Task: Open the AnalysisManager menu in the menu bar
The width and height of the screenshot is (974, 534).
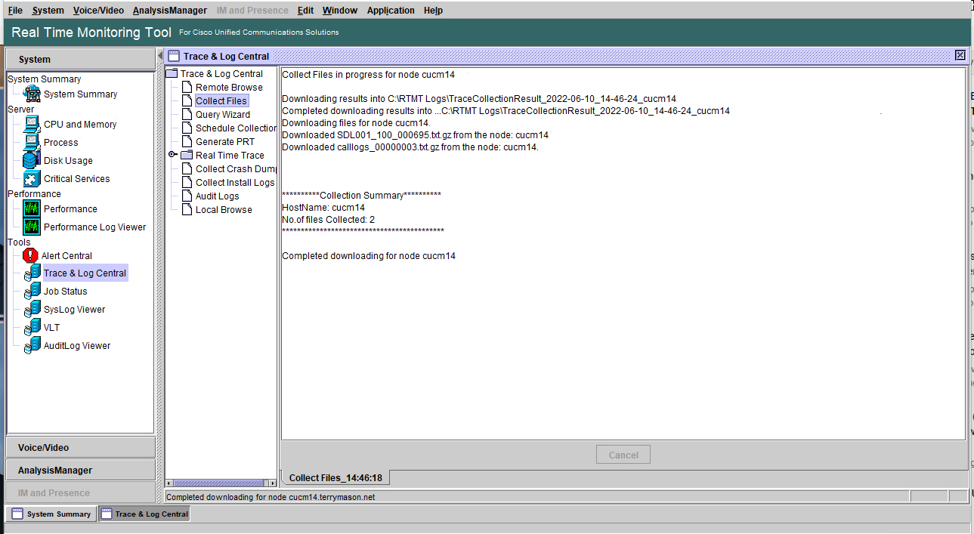Action: (x=170, y=11)
